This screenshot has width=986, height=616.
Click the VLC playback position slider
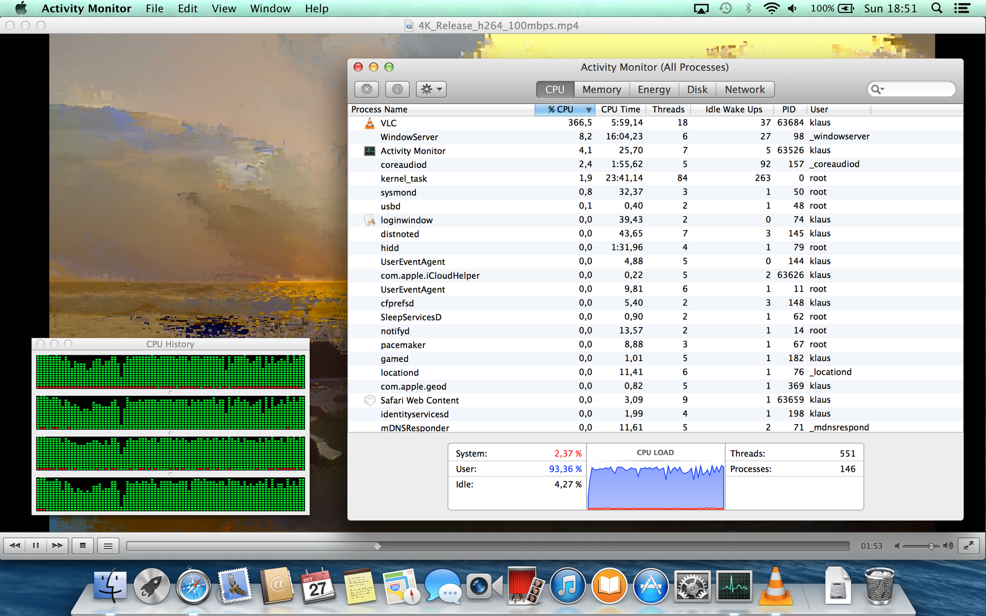[487, 546]
